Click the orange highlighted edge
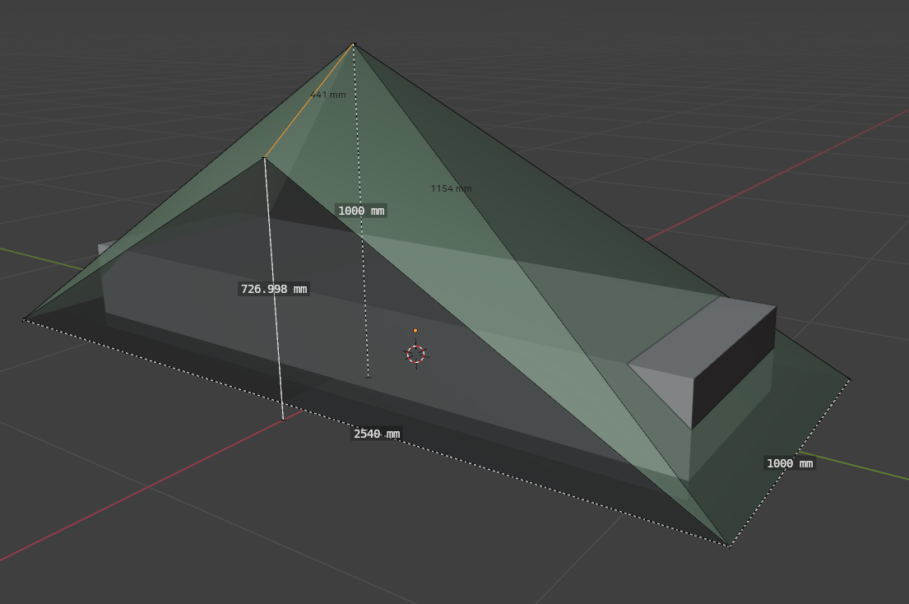 [x=308, y=100]
